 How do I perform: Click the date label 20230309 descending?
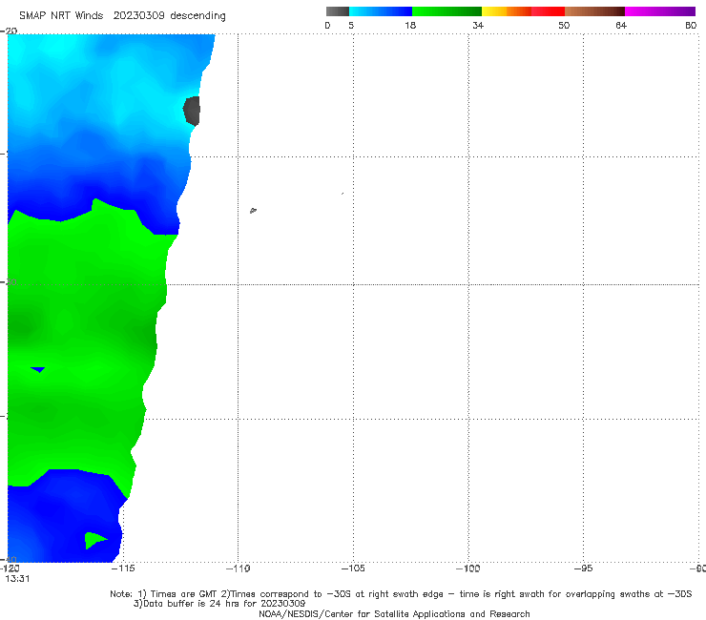click(169, 15)
